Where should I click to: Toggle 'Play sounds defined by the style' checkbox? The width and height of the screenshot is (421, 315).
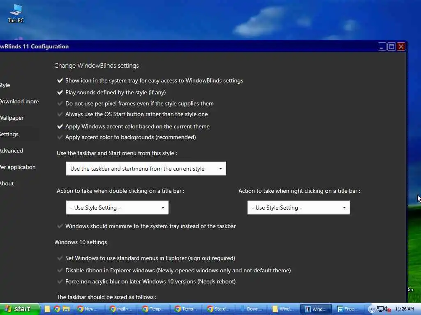60,92
